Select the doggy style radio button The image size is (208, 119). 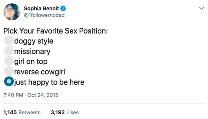9,41
